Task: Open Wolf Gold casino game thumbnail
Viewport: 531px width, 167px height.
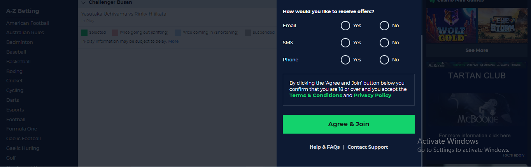Action: tap(451, 25)
